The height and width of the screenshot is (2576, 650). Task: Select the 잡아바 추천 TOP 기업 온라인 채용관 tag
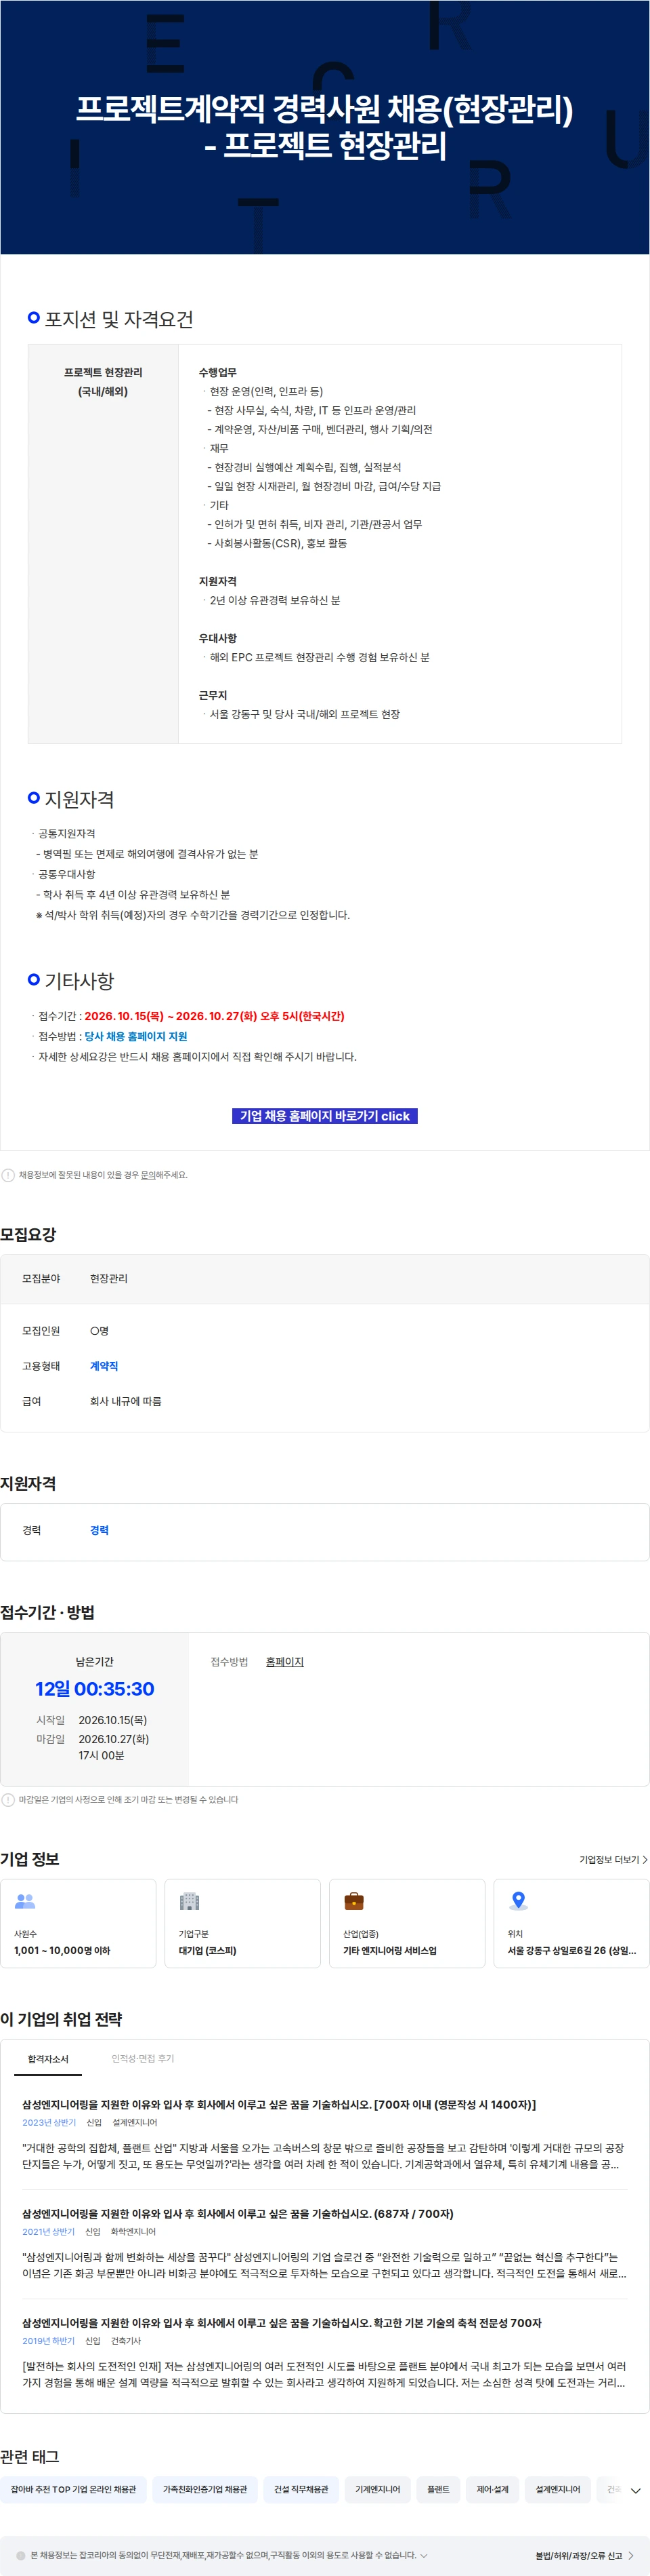[x=74, y=2489]
